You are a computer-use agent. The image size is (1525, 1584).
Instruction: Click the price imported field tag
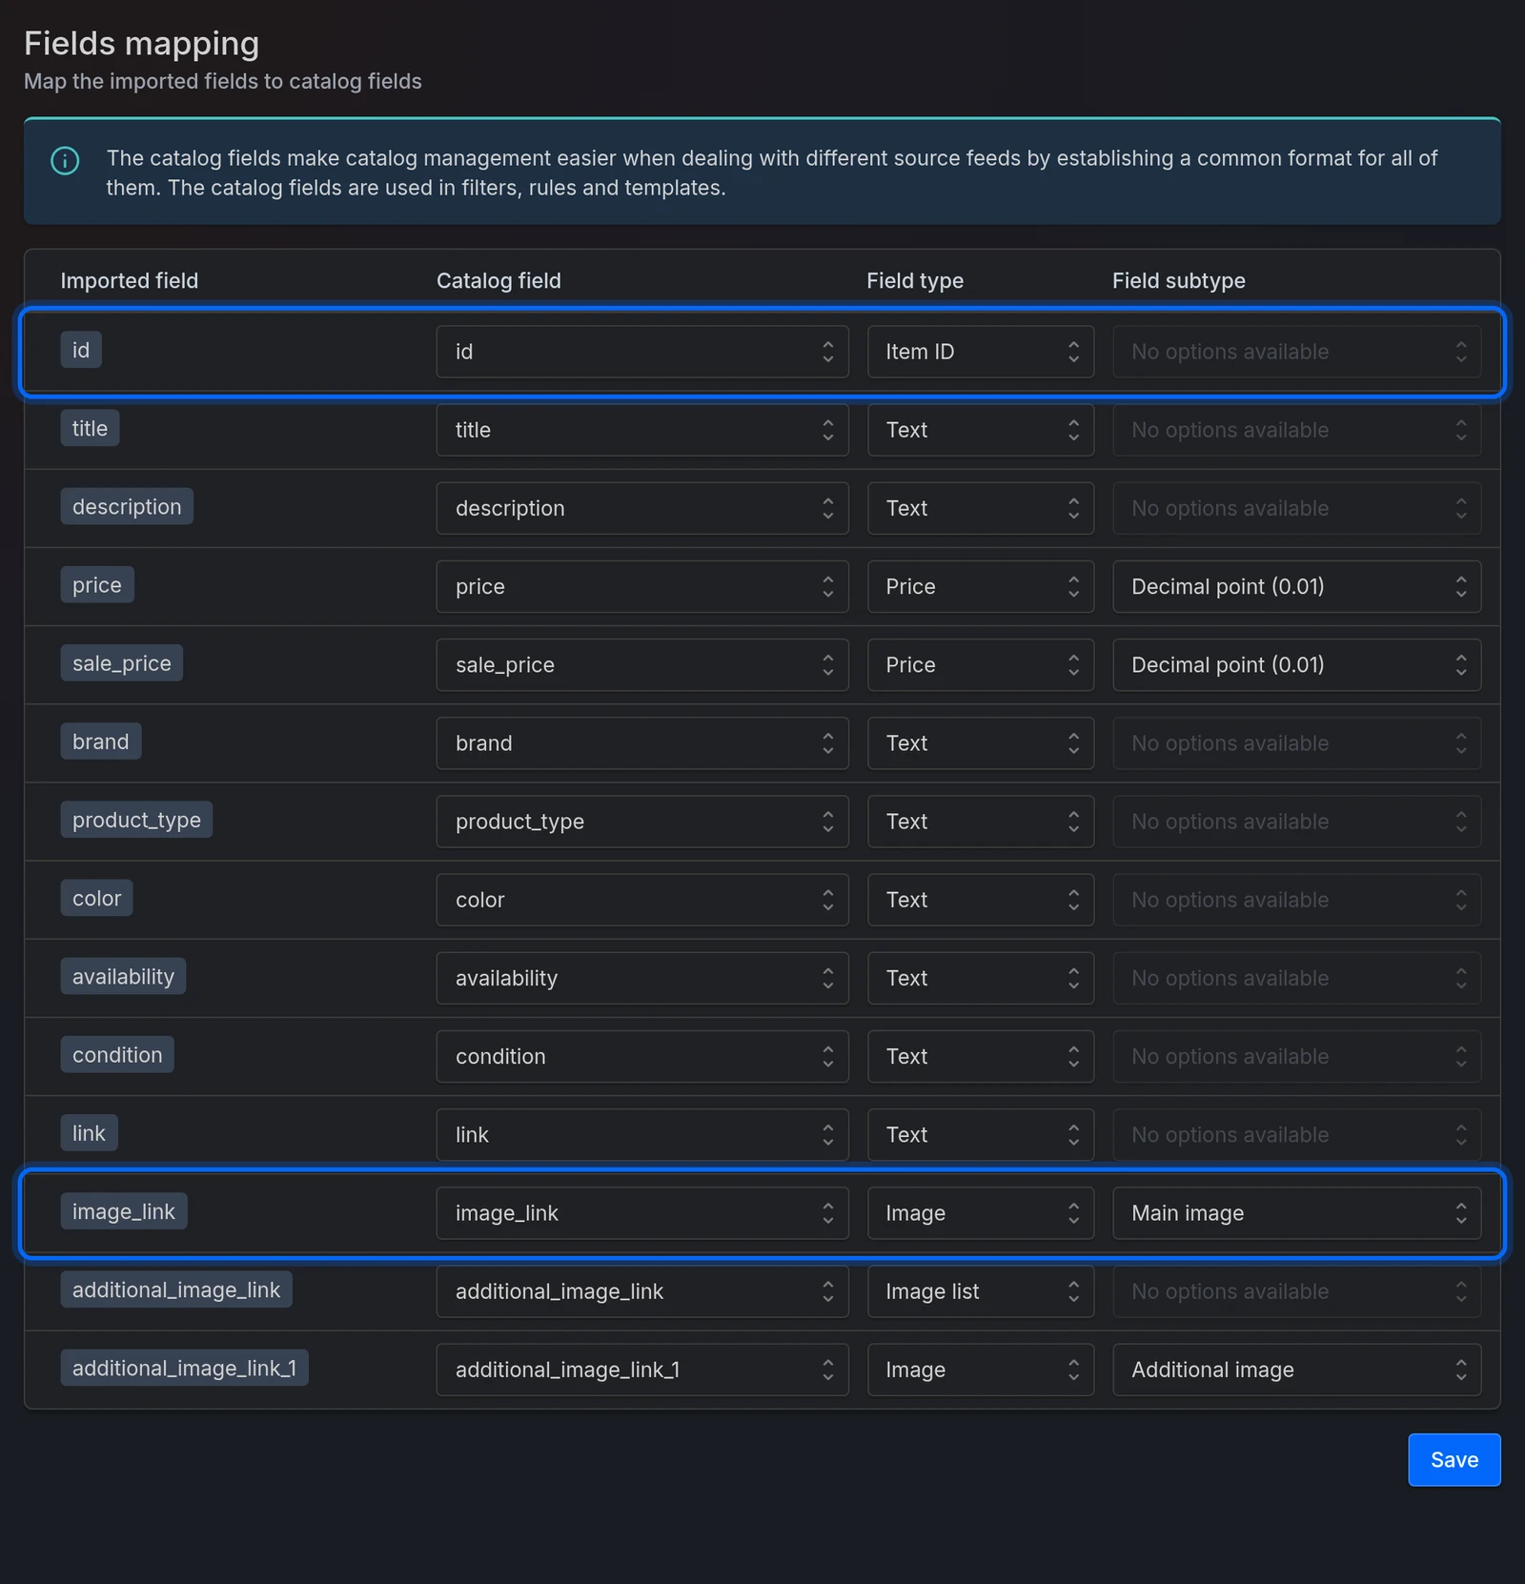pos(97,584)
